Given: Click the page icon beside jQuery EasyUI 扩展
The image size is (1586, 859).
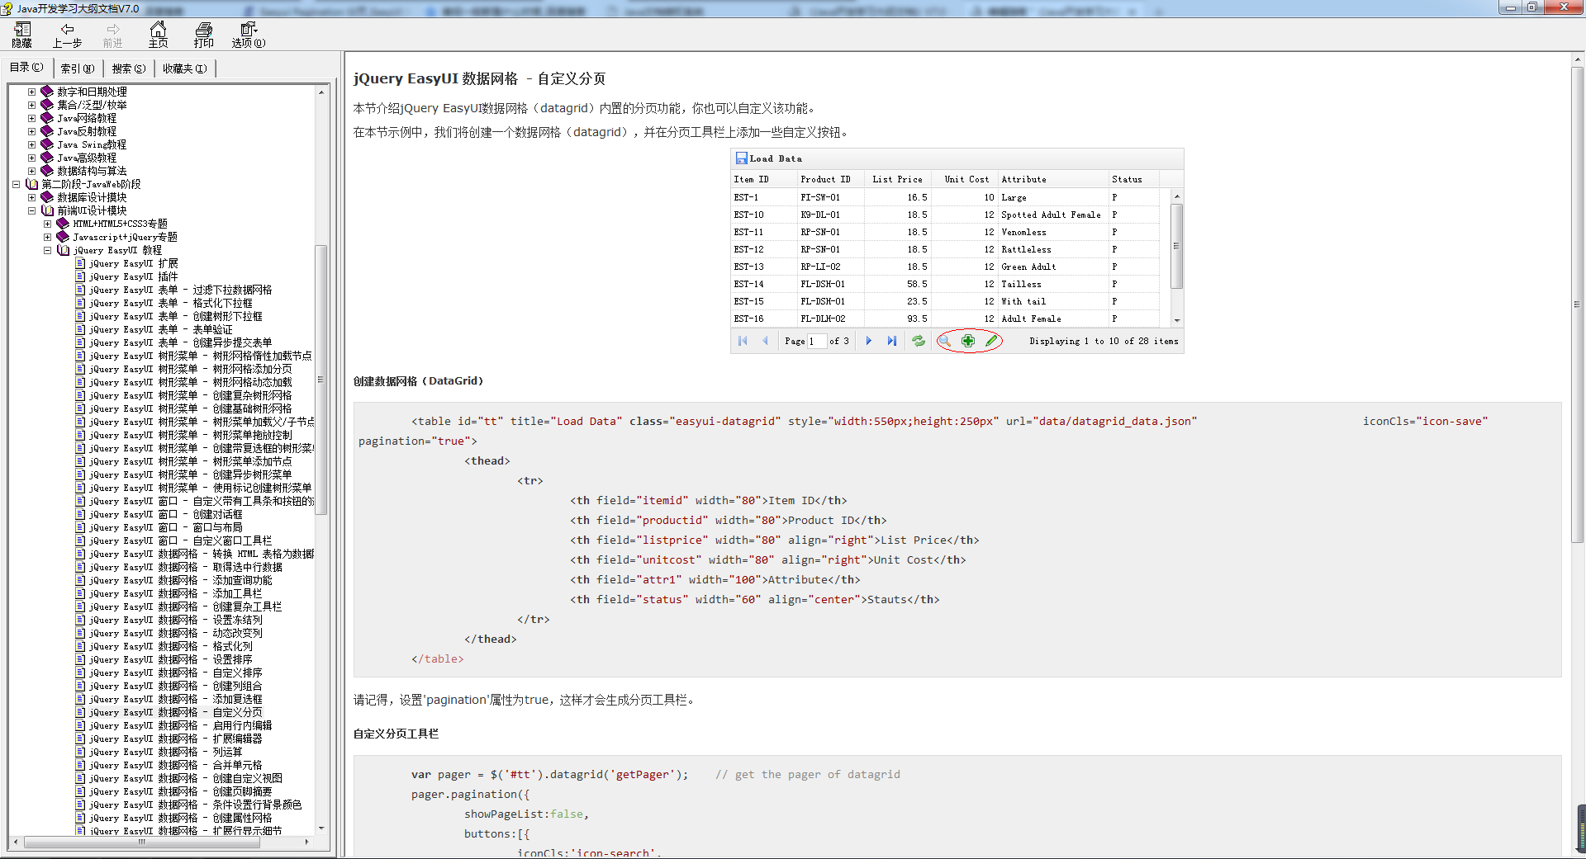Looking at the screenshot, I should [80, 263].
